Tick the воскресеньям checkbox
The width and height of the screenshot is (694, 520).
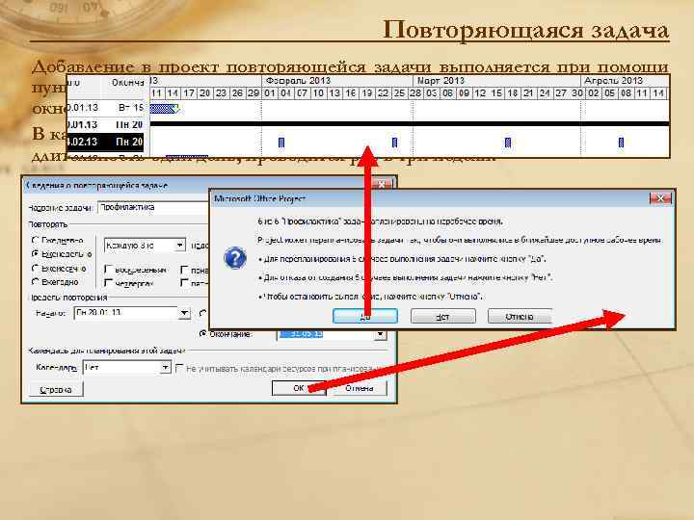[x=108, y=269]
